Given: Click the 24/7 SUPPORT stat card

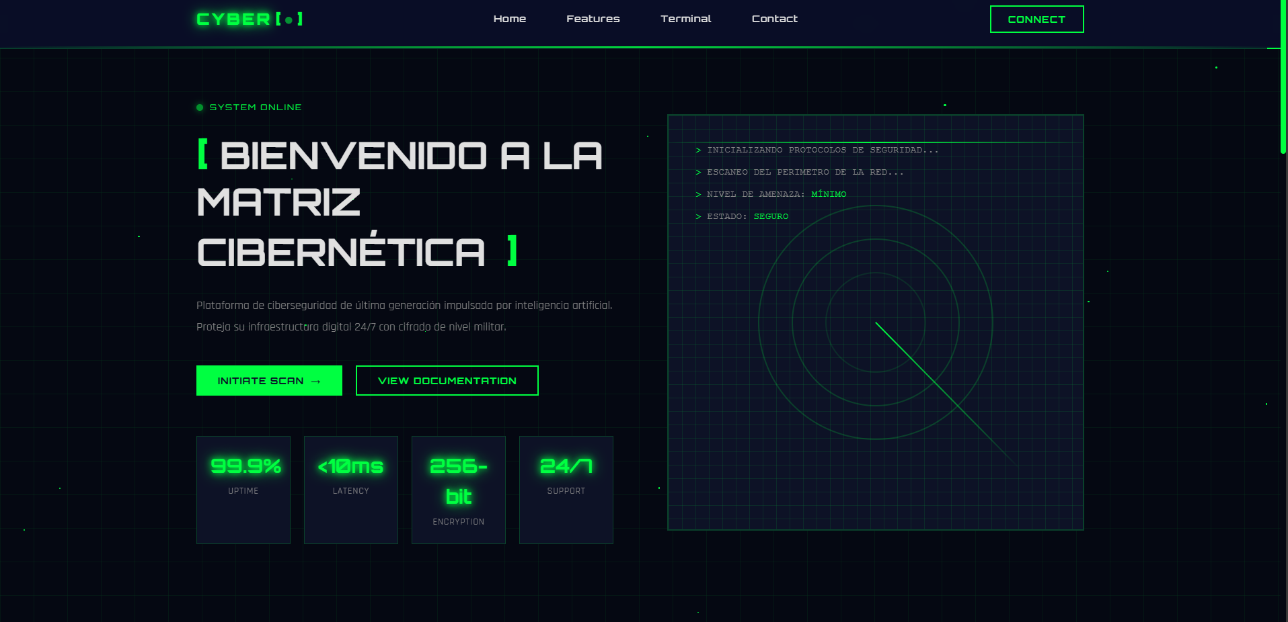Looking at the screenshot, I should 566,490.
